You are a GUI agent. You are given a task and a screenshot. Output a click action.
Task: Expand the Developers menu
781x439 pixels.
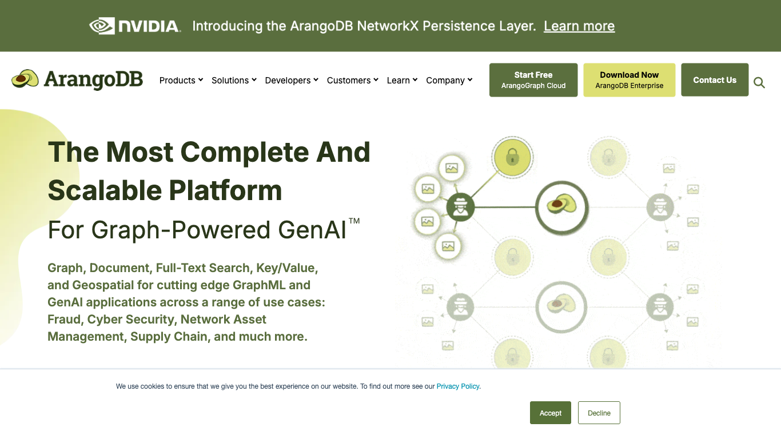pos(292,81)
